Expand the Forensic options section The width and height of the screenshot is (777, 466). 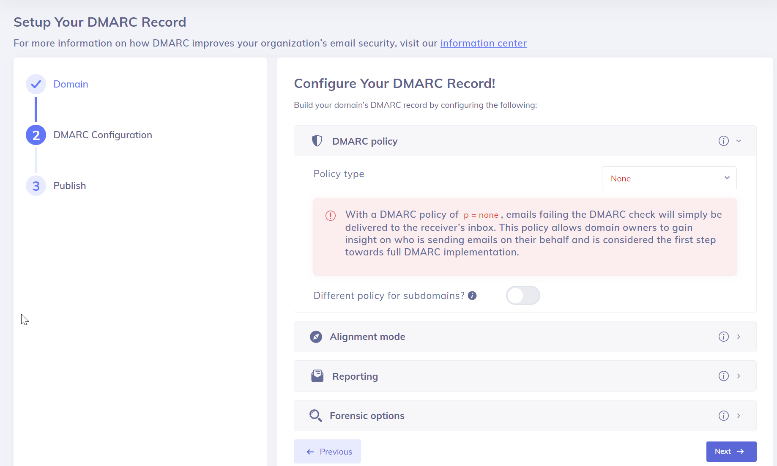point(739,416)
